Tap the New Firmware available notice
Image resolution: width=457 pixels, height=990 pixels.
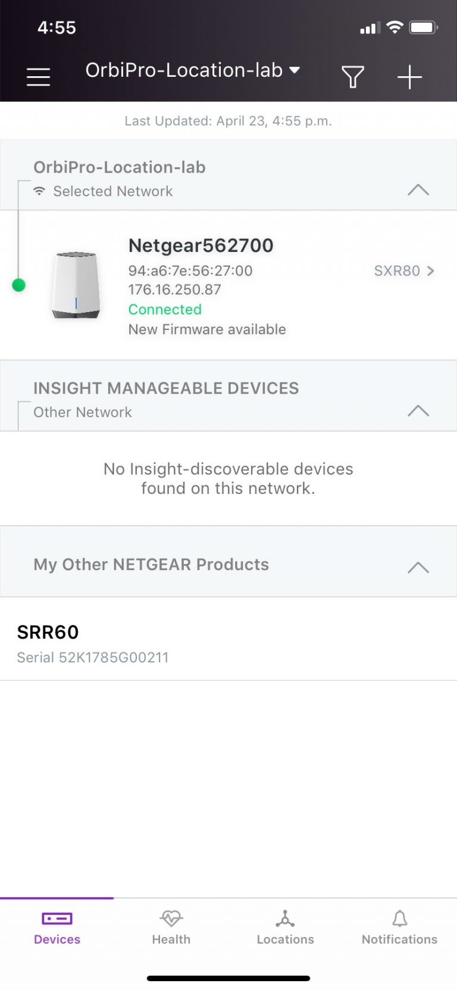point(207,329)
